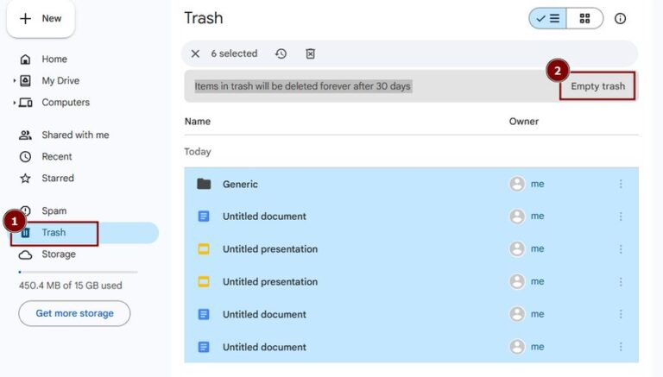Screen dimensions: 663x377
Task: Click the Today group label
Action: [x=198, y=152]
